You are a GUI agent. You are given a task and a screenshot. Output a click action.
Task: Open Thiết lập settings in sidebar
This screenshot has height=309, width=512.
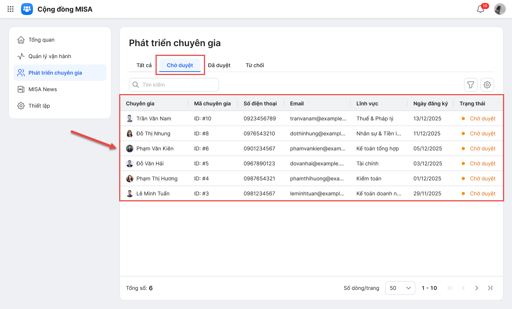coord(39,106)
